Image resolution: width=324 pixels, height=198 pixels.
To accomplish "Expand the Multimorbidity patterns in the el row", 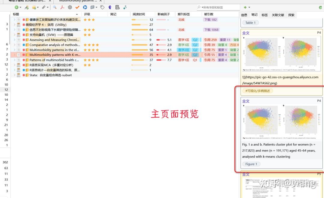I will click(x=14, y=50).
